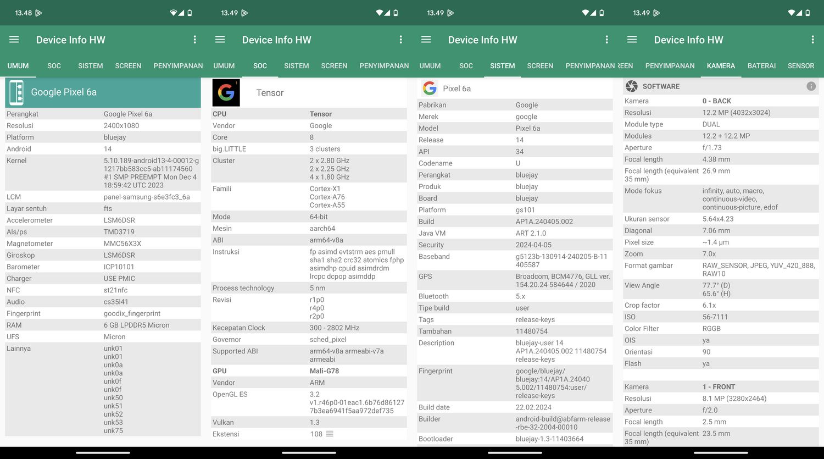Screen dimensions: 824x459
Task: Open three-dot overflow menu on KAMERA screen
Action: (x=812, y=40)
